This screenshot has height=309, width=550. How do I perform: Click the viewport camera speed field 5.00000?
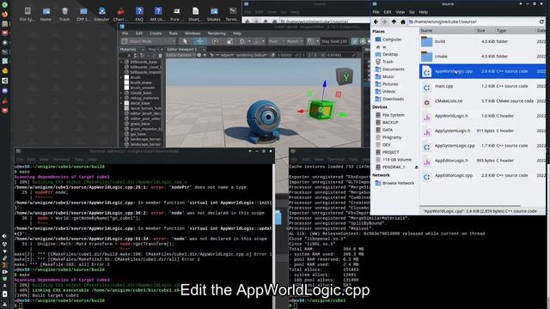[x=284, y=55]
